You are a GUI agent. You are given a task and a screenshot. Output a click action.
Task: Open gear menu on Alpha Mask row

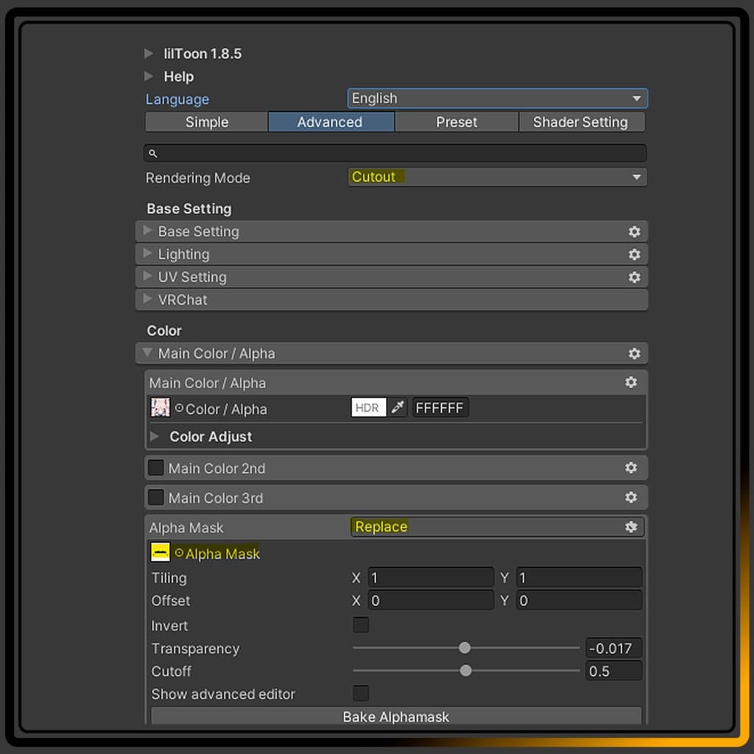[631, 526]
